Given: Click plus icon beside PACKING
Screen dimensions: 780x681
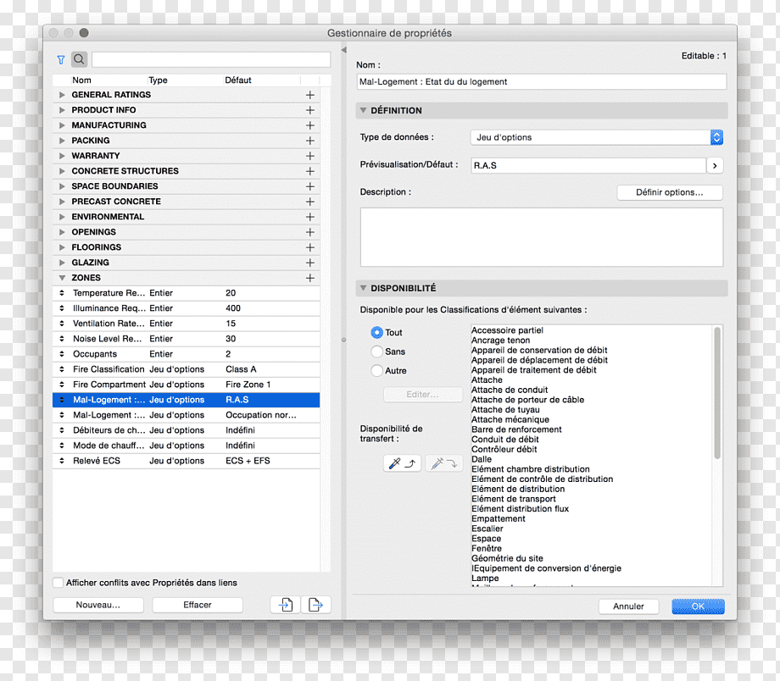Looking at the screenshot, I should 310,141.
